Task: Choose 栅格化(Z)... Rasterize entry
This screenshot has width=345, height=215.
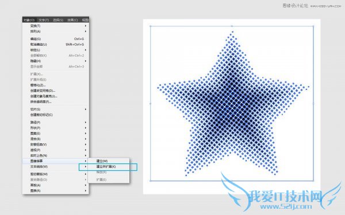Action: [x=56, y=85]
